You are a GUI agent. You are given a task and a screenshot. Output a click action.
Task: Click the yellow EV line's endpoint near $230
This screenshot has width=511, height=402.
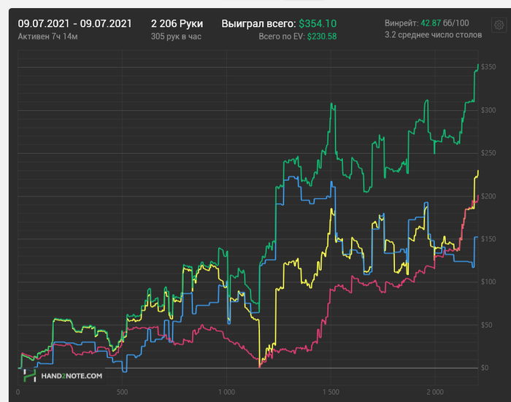[x=477, y=171]
